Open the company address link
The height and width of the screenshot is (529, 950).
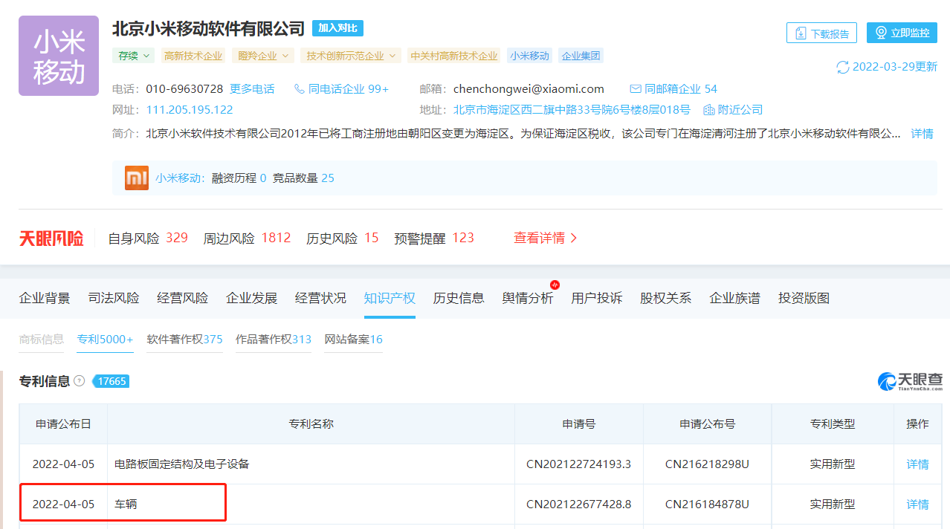[x=572, y=110]
